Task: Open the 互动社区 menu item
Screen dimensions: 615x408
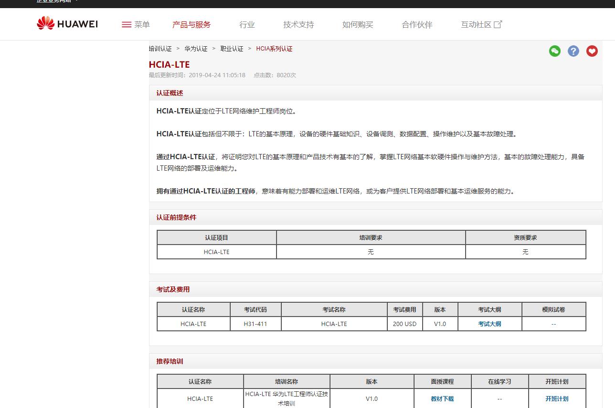Action: coord(476,25)
